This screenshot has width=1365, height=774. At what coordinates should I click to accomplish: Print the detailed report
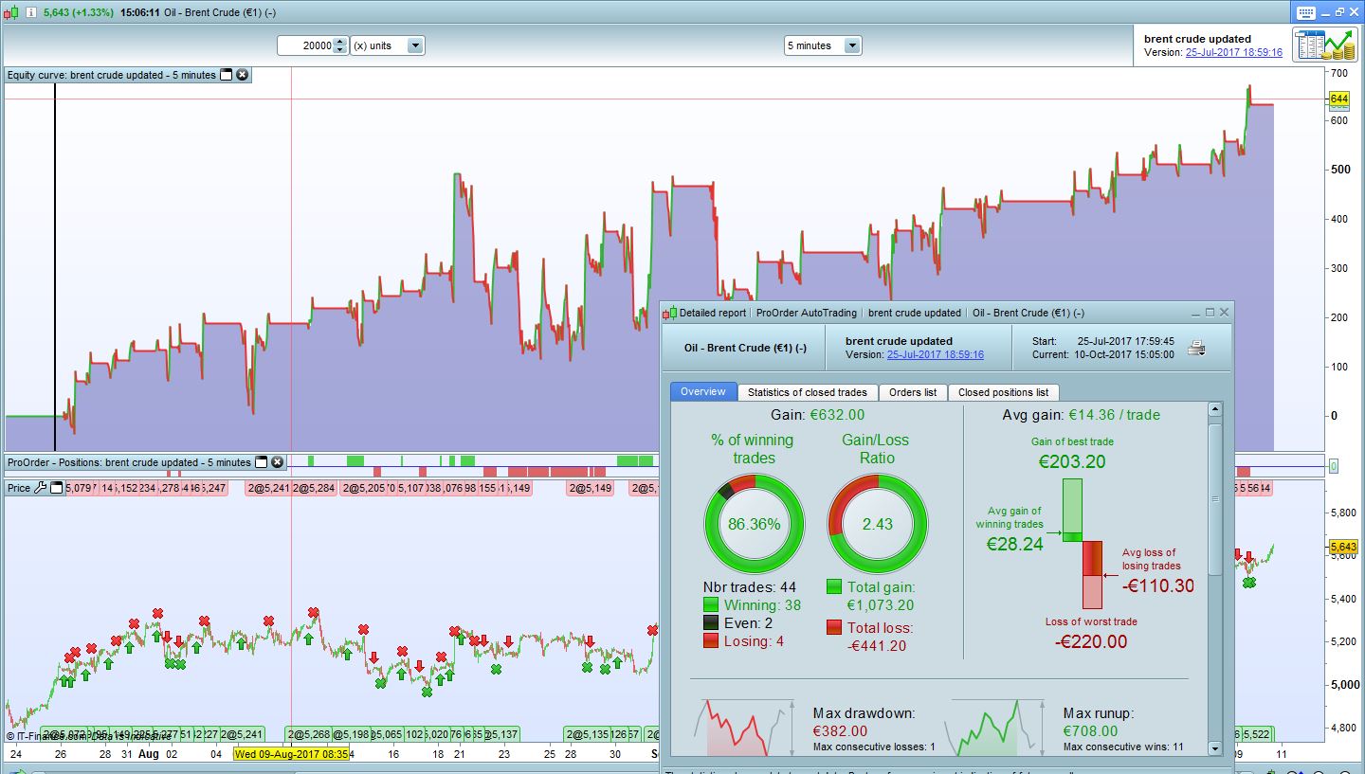[x=1197, y=347]
